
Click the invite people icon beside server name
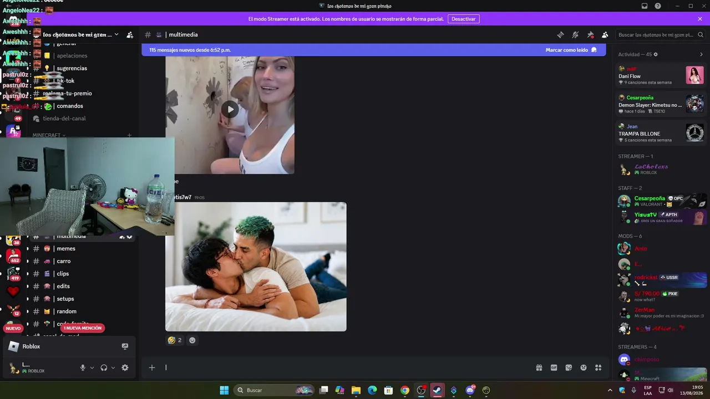[130, 34]
